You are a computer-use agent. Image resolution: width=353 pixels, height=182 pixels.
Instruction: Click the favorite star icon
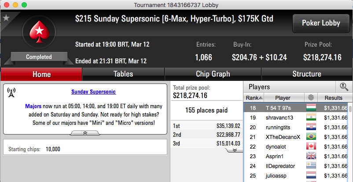[6, 18]
